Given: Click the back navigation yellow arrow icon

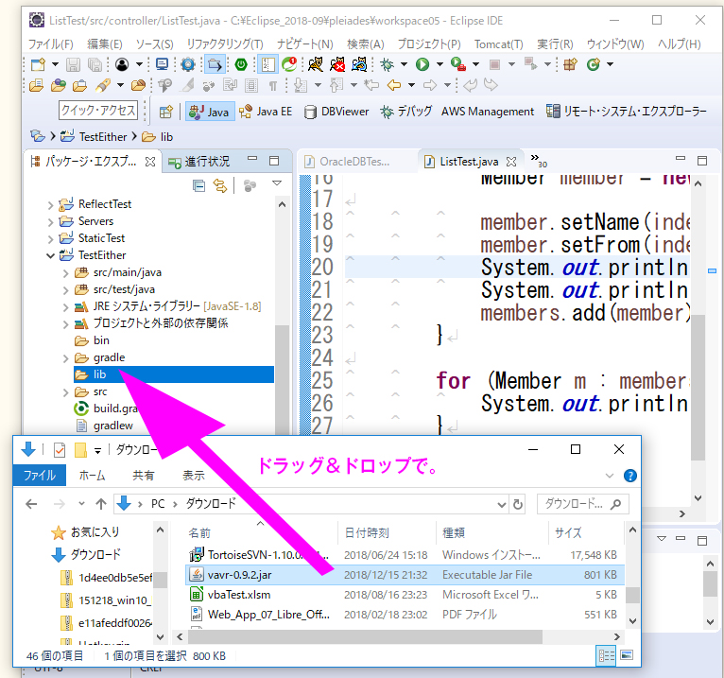Looking at the screenshot, I should click(x=394, y=85).
